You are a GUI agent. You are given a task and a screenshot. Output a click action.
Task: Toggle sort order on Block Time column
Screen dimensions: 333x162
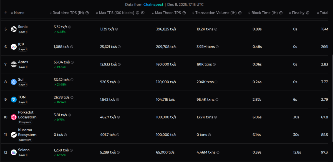[250, 12]
